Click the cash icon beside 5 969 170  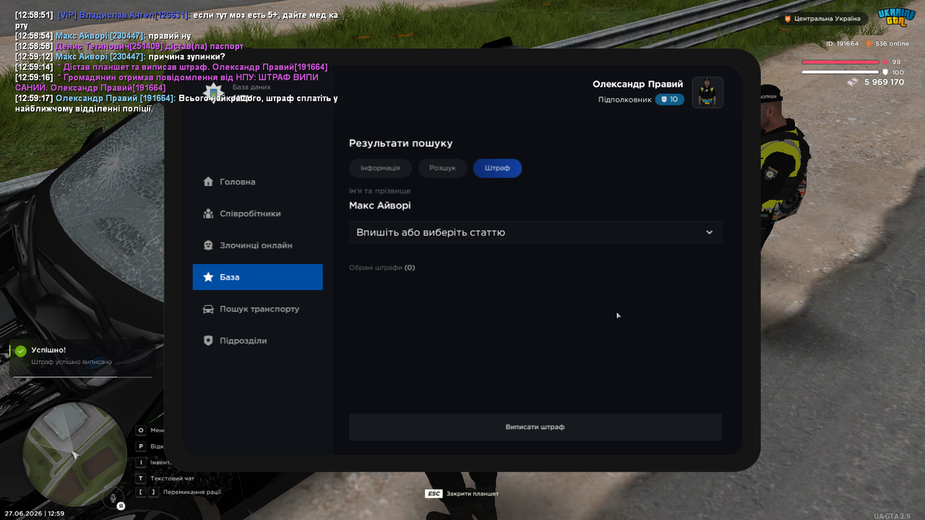[853, 82]
